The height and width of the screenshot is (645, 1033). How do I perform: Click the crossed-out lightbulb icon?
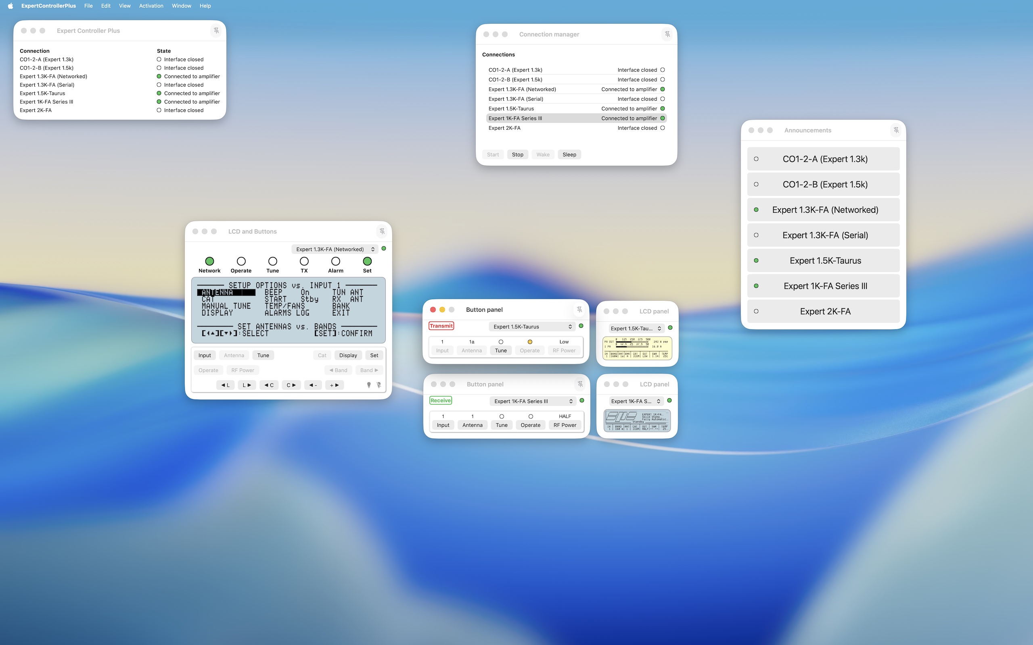click(378, 385)
